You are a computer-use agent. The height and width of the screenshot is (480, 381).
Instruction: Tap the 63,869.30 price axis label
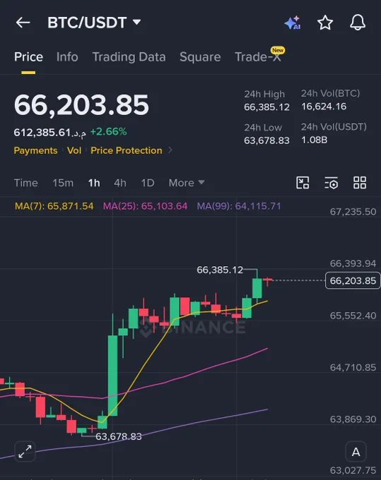point(353,419)
